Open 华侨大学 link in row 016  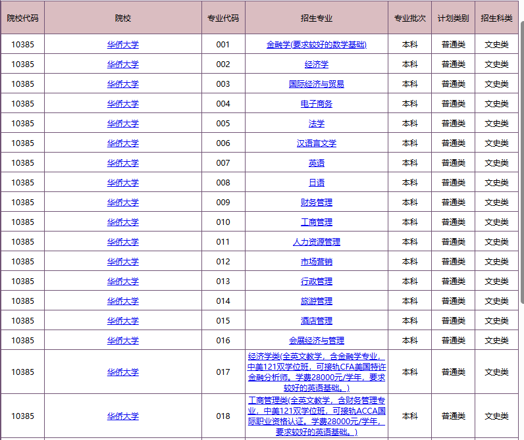point(122,340)
